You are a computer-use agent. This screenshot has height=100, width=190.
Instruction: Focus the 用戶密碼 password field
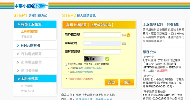(x=102, y=44)
